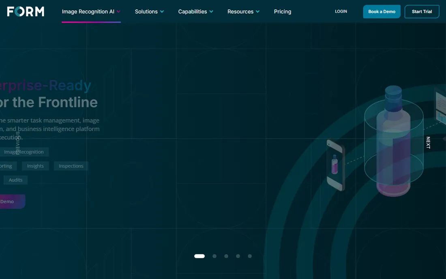Click the gradient Demo button in hero
This screenshot has width=446, height=279.
click(12, 202)
